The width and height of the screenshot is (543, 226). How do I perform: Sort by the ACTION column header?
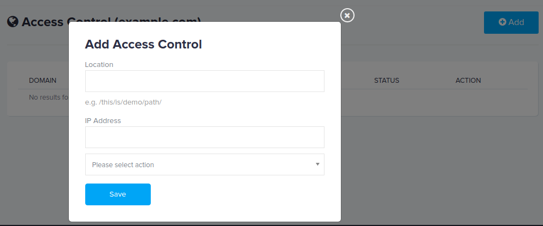468,81
